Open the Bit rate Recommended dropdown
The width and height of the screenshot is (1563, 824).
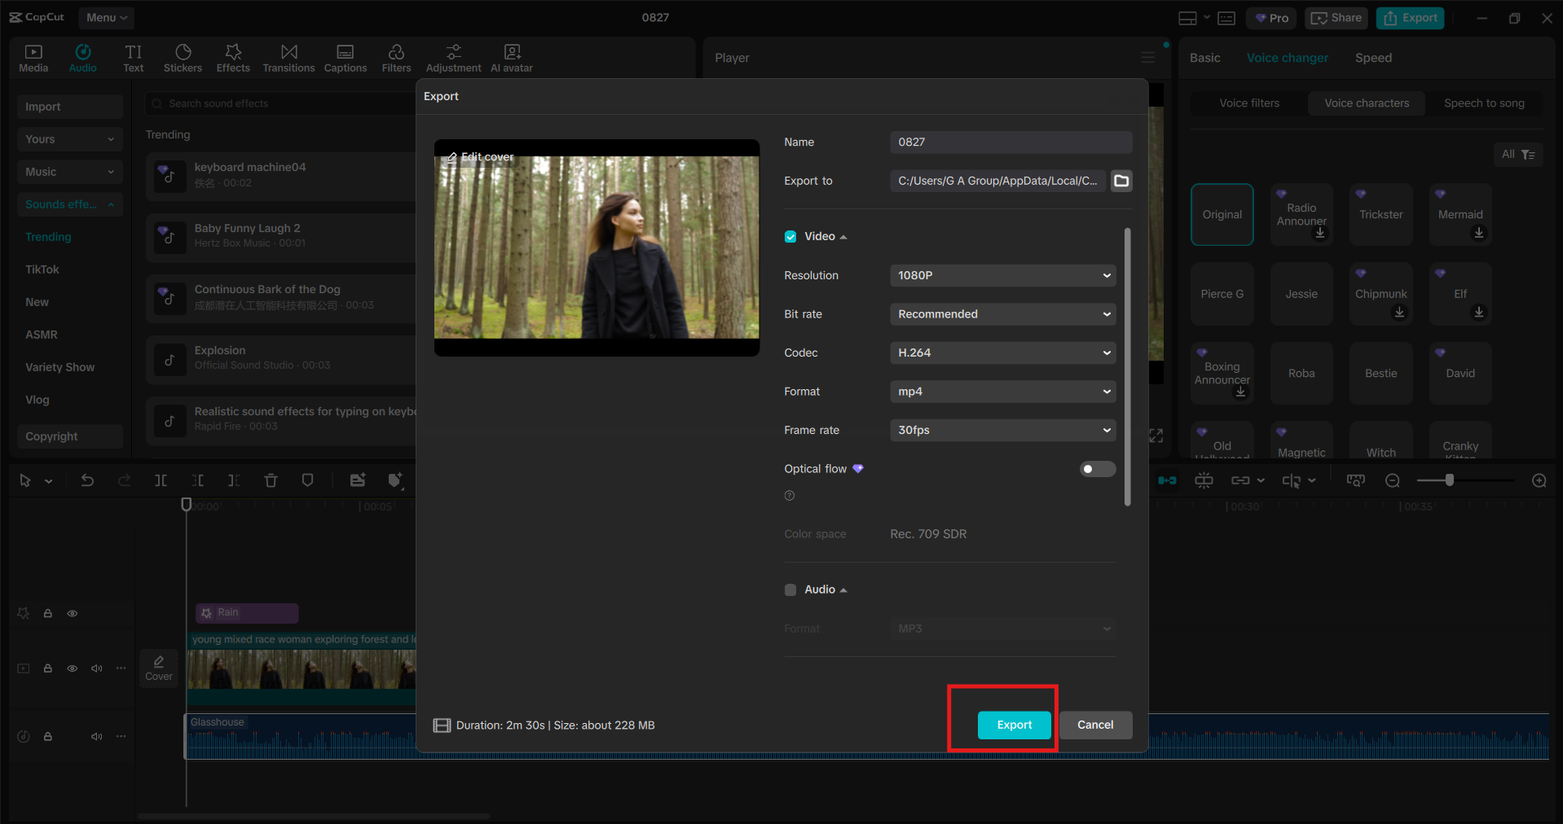tap(1003, 314)
